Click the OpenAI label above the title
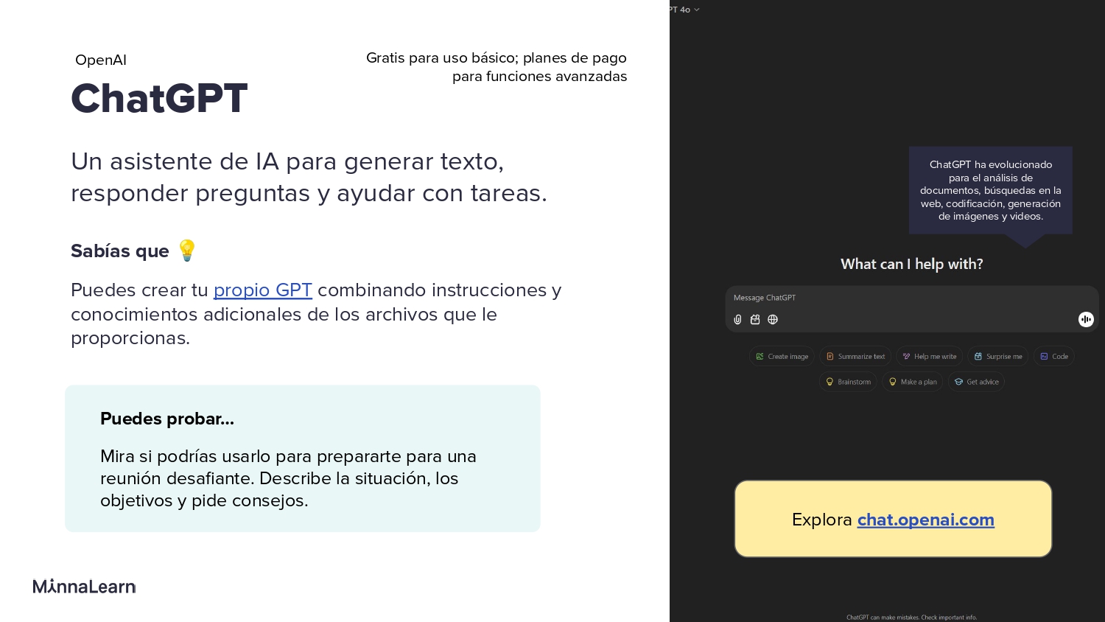The width and height of the screenshot is (1105, 622). point(101,60)
